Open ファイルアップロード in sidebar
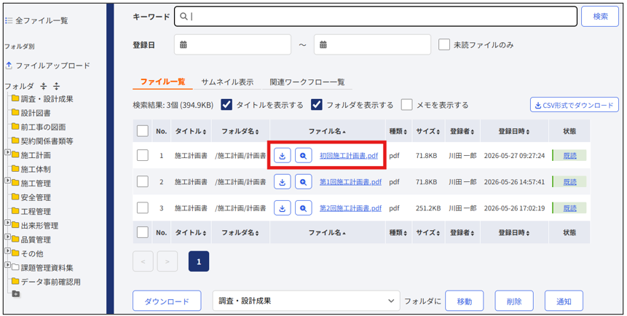 tap(52, 66)
